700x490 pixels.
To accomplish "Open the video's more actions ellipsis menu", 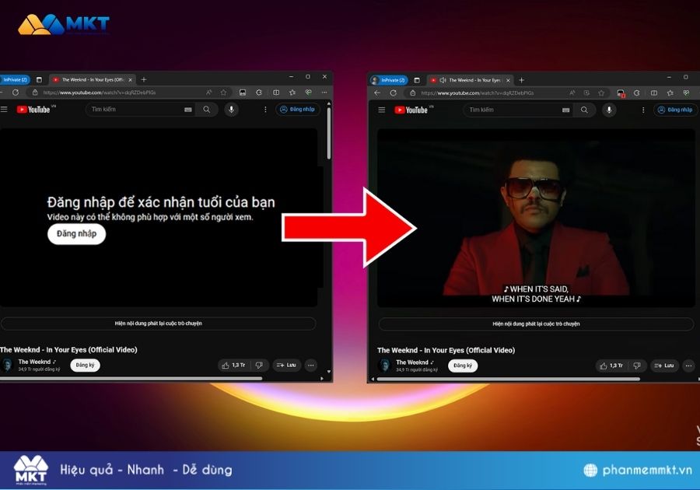I will click(x=688, y=366).
